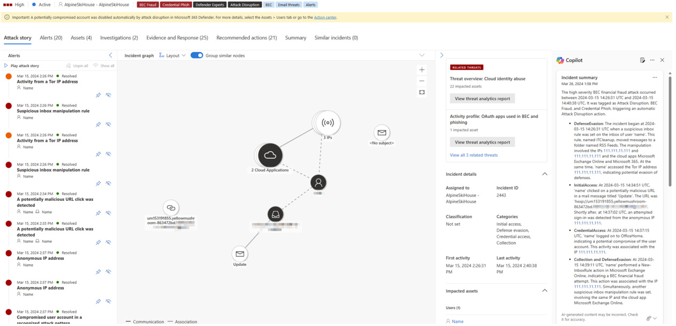The image size is (676, 326).
Task: Hide the first Anonymous IP address alert
Action: pyautogui.click(x=108, y=272)
